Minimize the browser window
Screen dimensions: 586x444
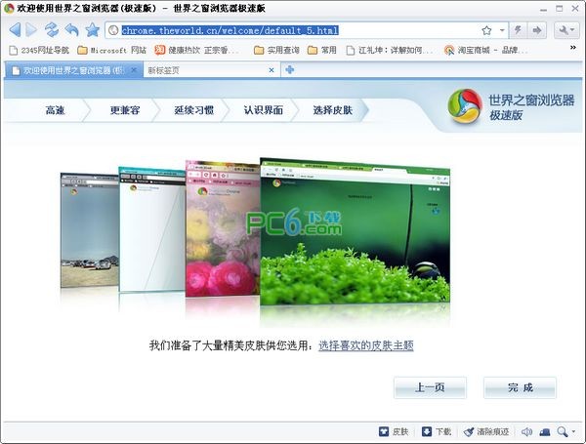click(543, 9)
